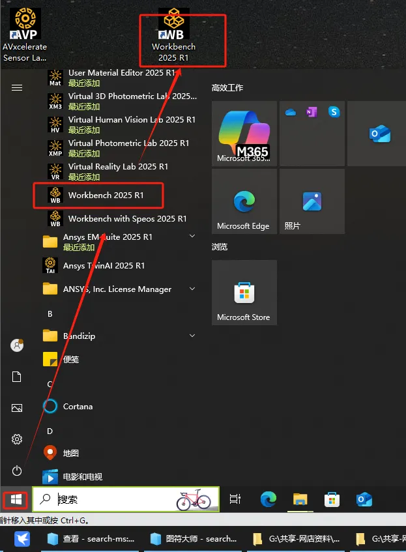Open the Microsoft Edge tile

click(244, 201)
